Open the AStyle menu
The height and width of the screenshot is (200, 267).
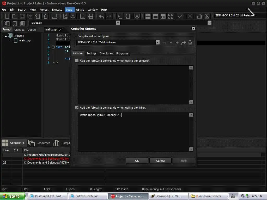click(x=80, y=10)
